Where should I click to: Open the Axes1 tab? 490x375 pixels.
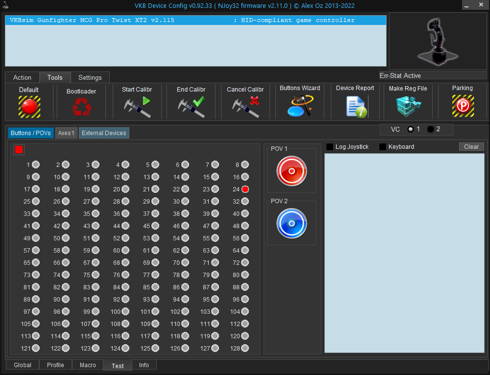(x=66, y=133)
